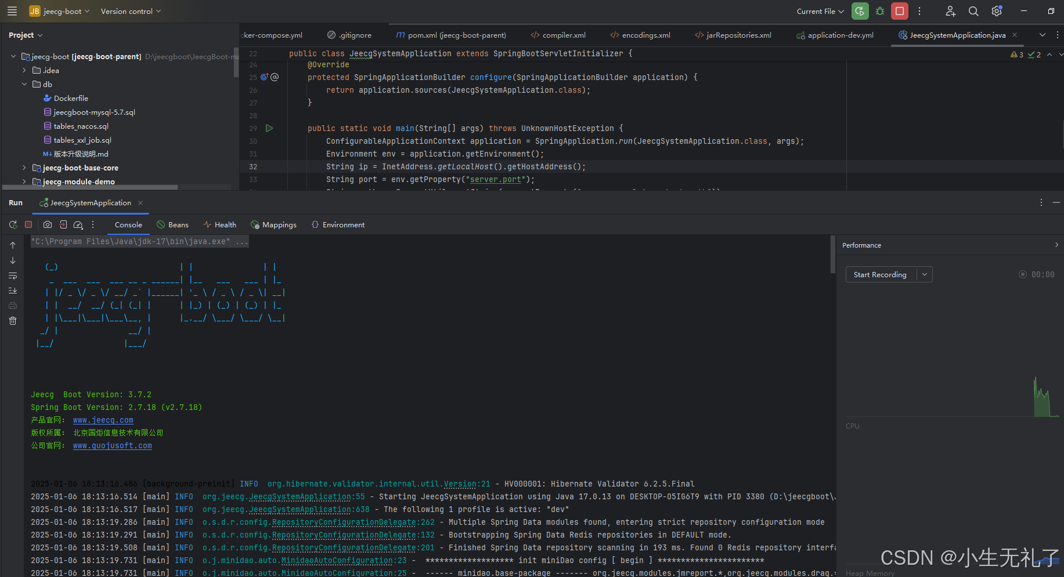Toggle scroll to end of console
This screenshot has width=1064, height=577.
point(13,291)
